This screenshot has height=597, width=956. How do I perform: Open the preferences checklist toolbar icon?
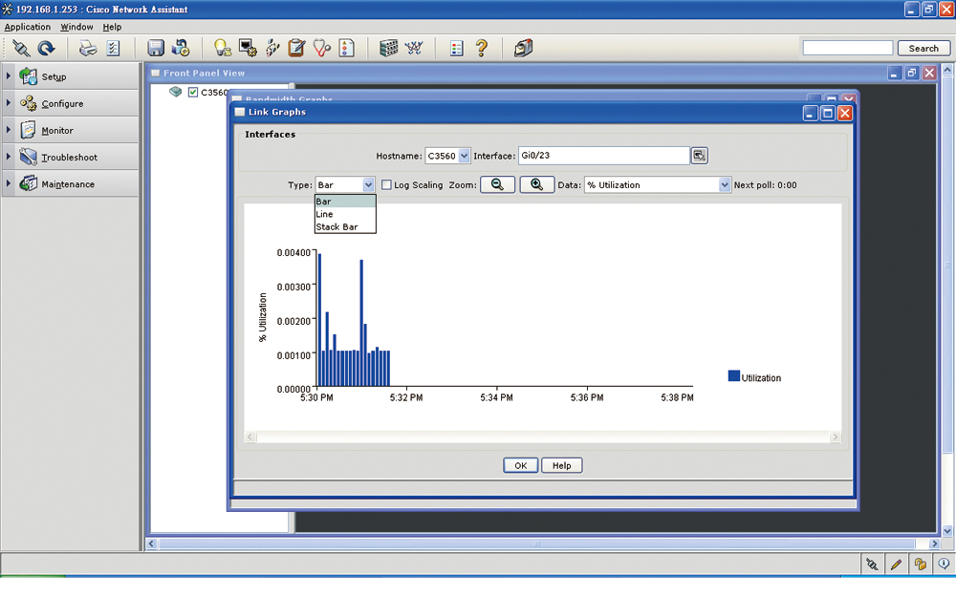click(x=114, y=48)
